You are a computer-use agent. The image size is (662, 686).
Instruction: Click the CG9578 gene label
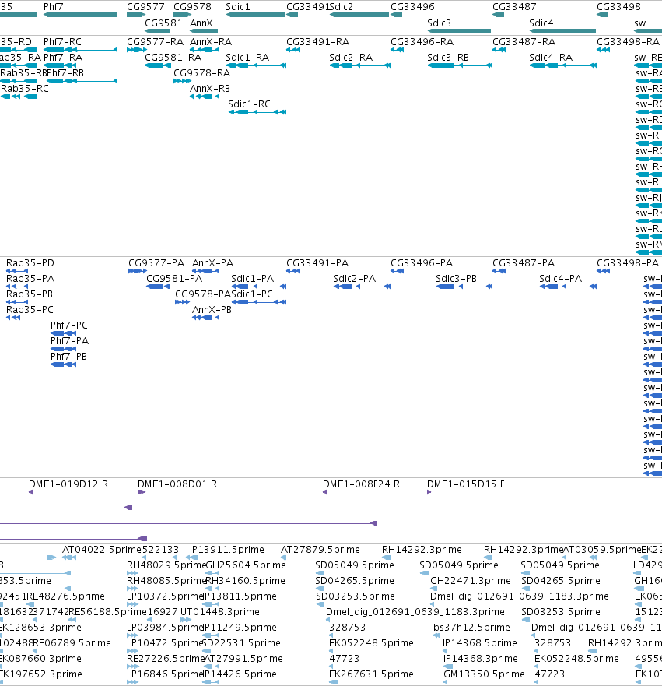pyautogui.click(x=192, y=7)
